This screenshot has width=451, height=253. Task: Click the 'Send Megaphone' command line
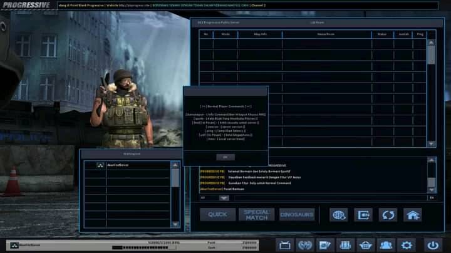tap(225, 135)
